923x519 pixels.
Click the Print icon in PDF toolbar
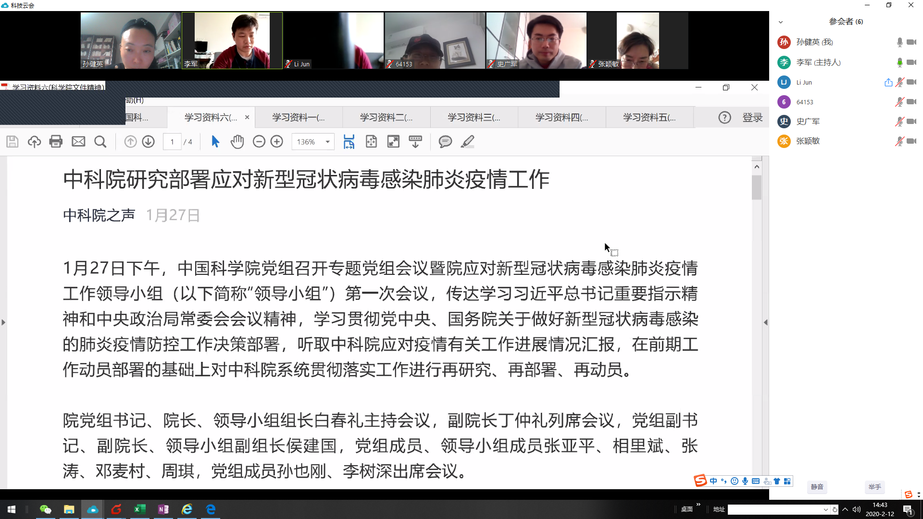[x=56, y=142]
